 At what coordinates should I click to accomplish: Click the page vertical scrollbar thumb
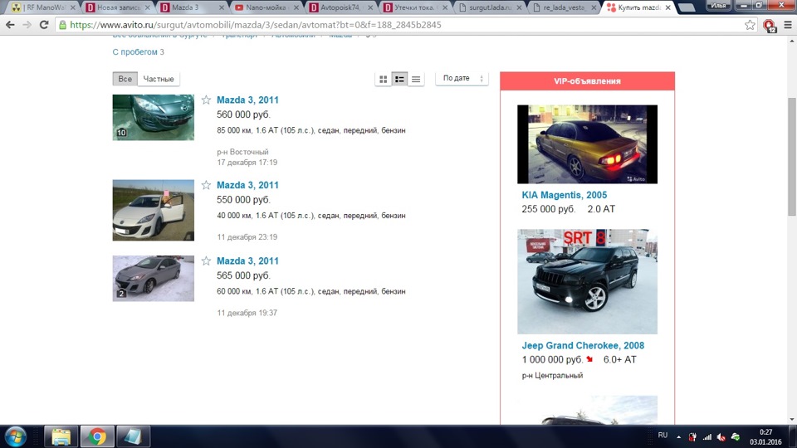[792, 157]
